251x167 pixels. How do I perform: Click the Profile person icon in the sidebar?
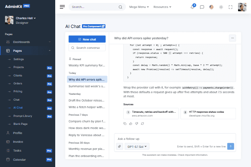click(x=8, y=133)
